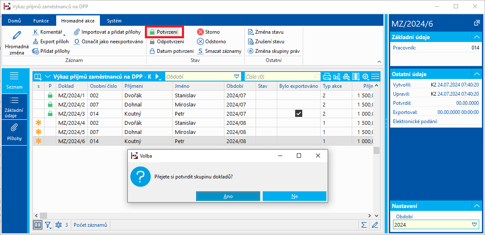Toggle Bylo exportováno checkbox for MZ/2024/3
485x235 pixels.
pyautogui.click(x=298, y=114)
